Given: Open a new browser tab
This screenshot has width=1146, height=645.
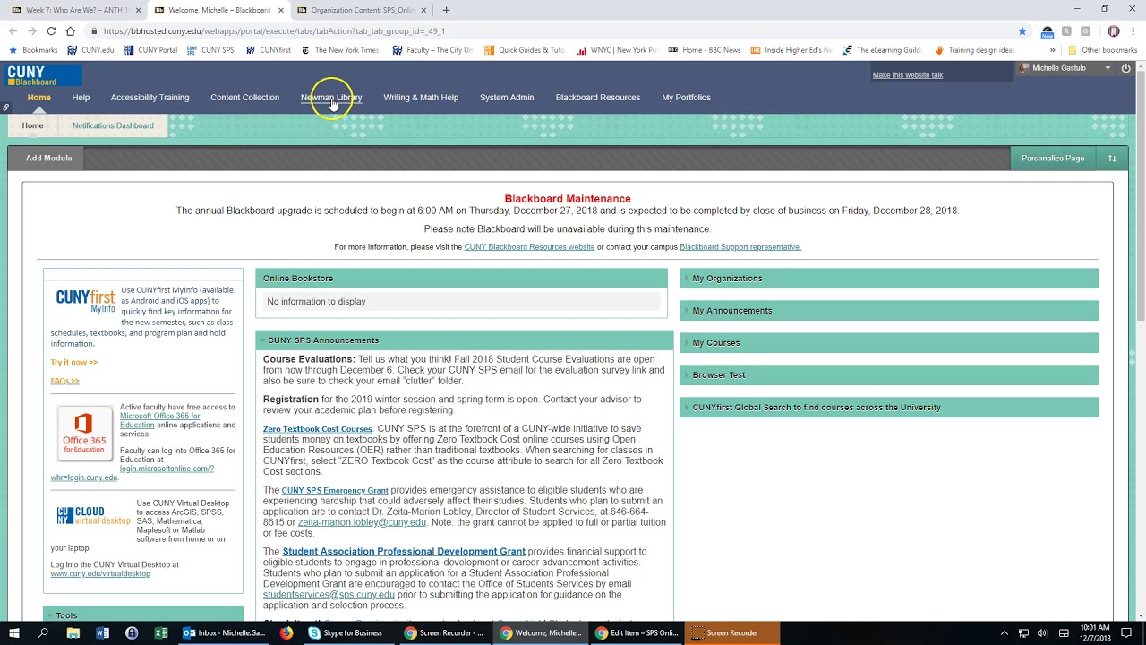Looking at the screenshot, I should tap(446, 10).
